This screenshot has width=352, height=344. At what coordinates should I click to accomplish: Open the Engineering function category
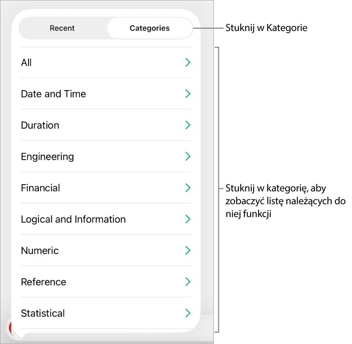[48, 157]
